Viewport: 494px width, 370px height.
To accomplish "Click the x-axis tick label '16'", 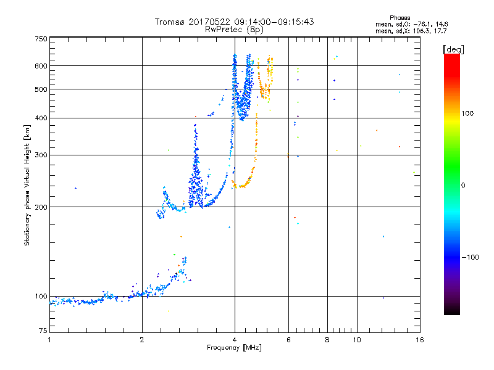I will click(420, 340).
